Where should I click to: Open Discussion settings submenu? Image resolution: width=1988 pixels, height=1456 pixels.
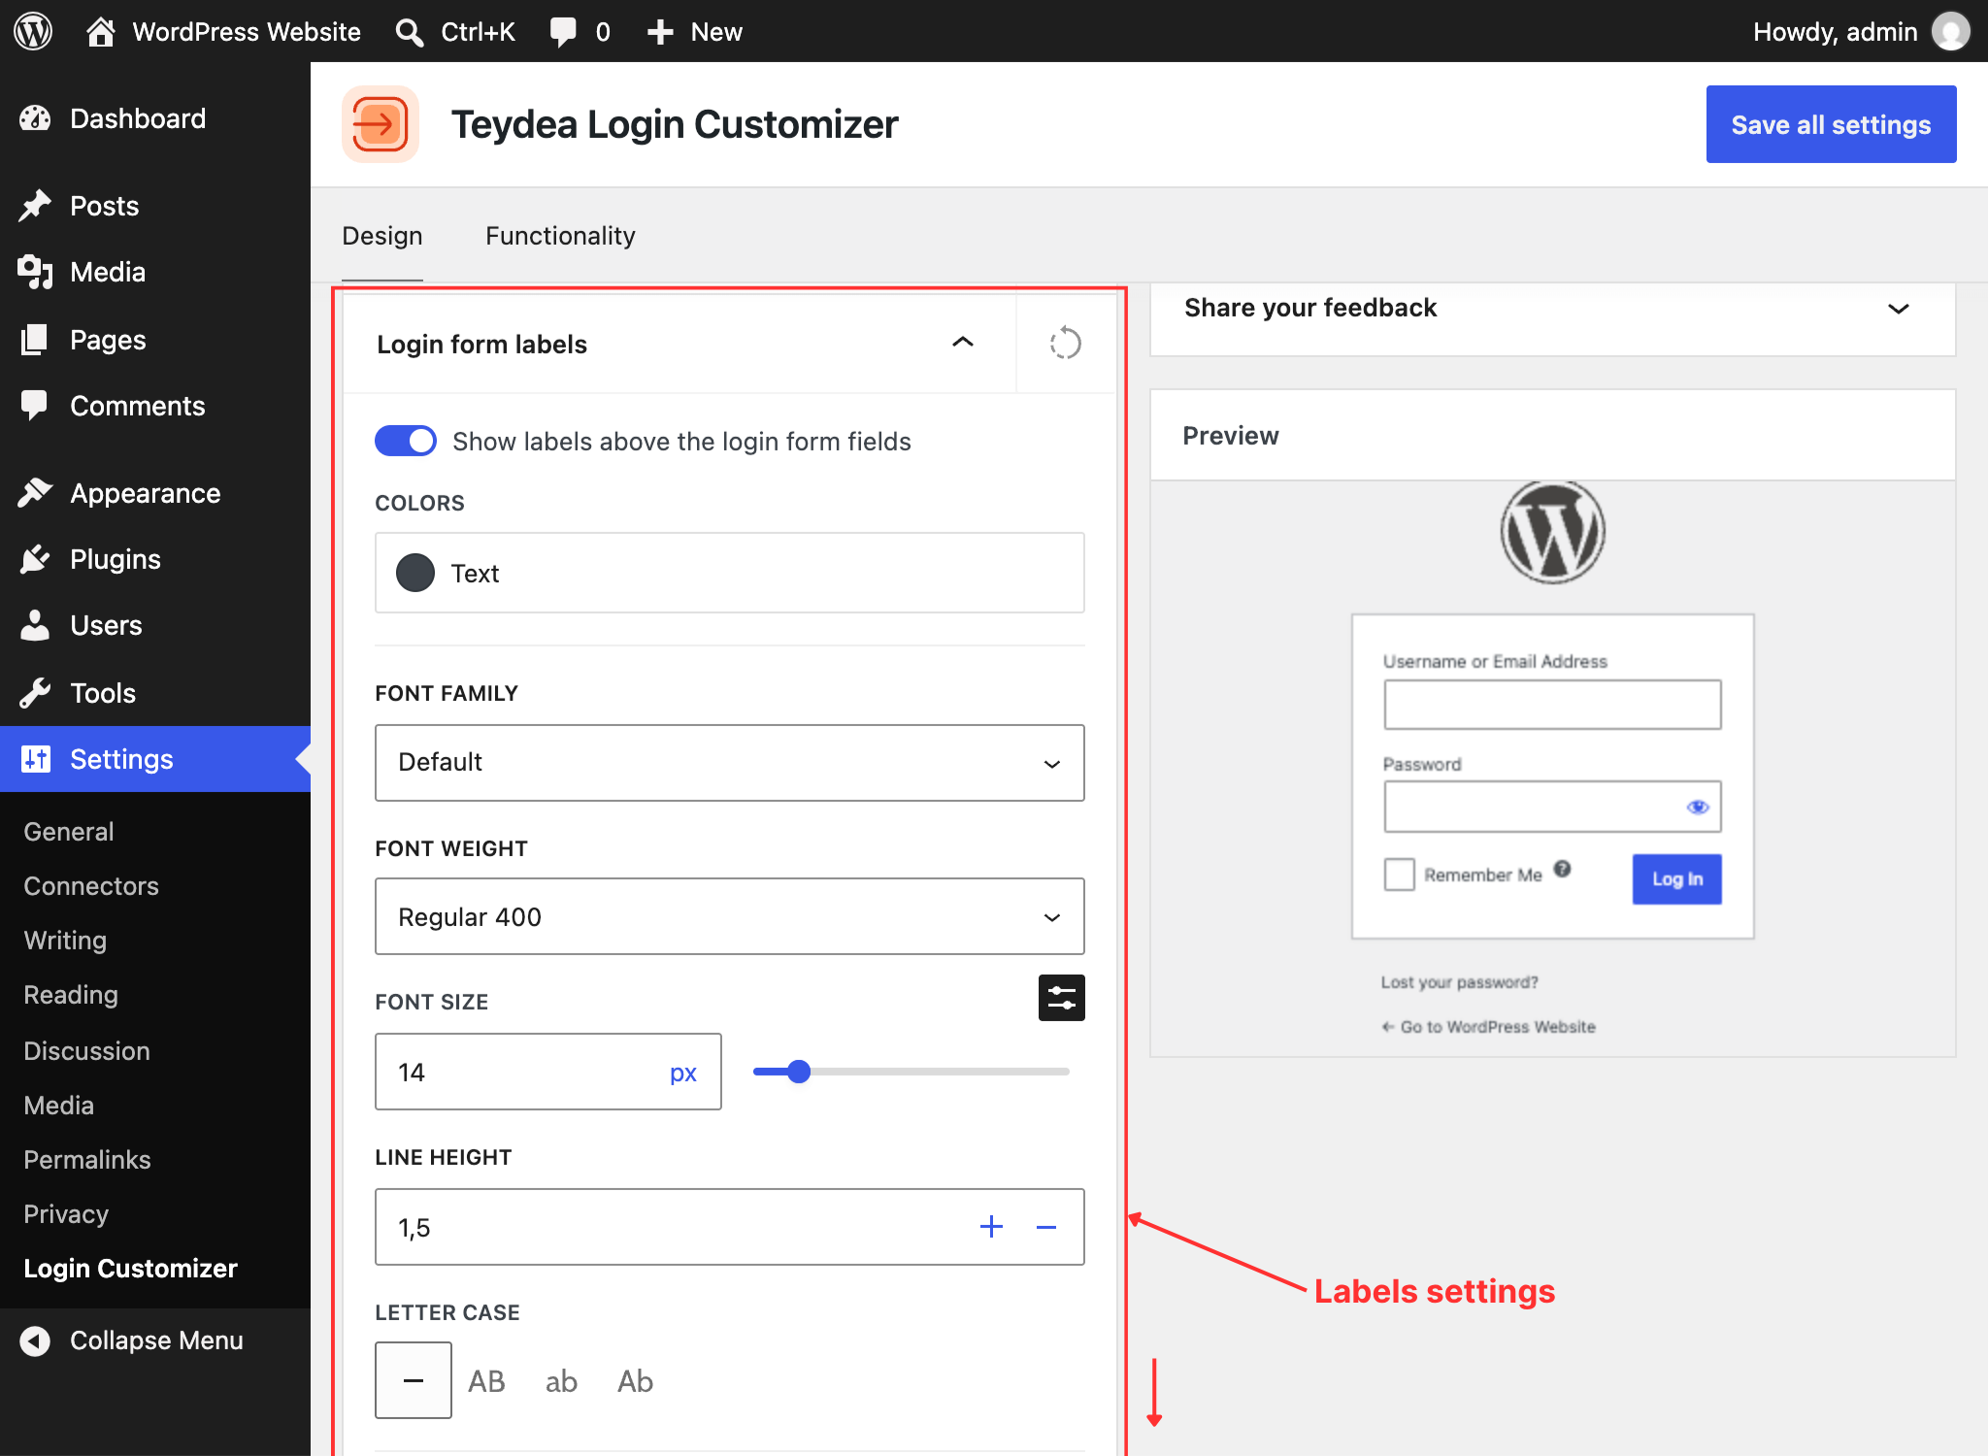(x=86, y=1051)
